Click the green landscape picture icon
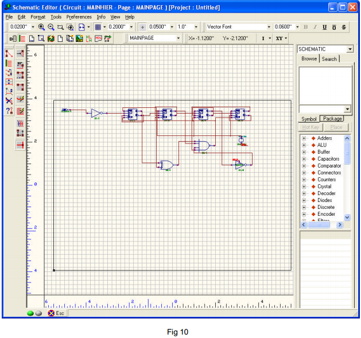This screenshot has width=361, height=338. point(79,38)
